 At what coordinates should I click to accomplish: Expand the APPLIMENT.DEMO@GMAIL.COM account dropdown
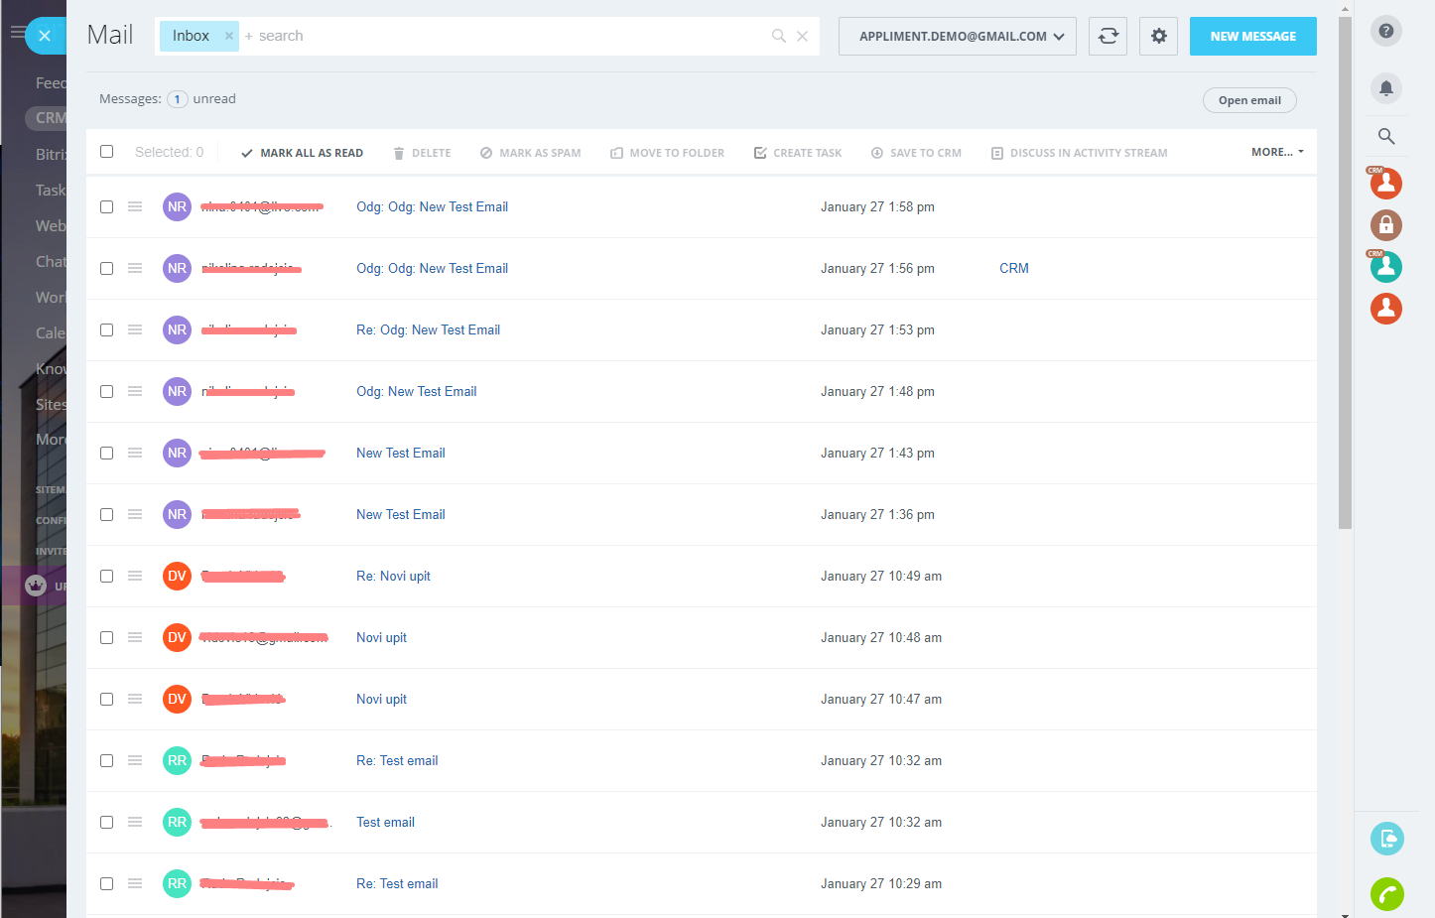(x=956, y=35)
